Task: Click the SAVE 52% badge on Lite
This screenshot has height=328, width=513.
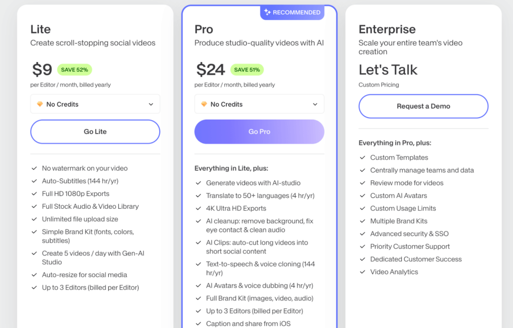Action: [x=75, y=70]
